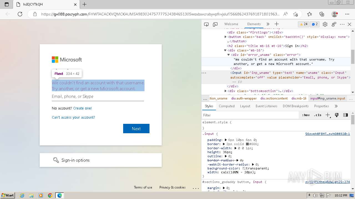Pick the transparent background-color swatch
The width and height of the screenshot is (355, 199).
[x=244, y=168]
